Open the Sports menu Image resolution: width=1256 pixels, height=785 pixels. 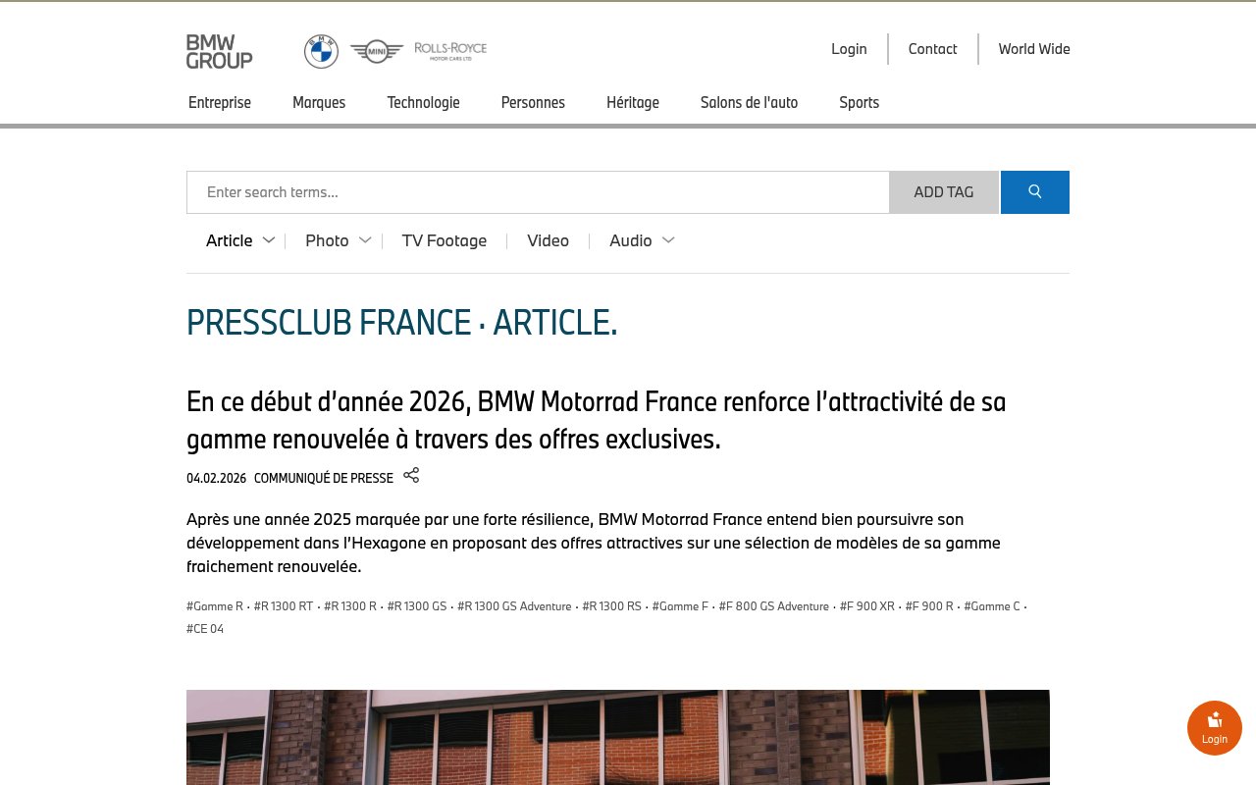tap(859, 102)
